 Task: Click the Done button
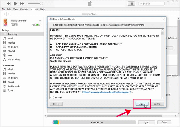[164, 122]
